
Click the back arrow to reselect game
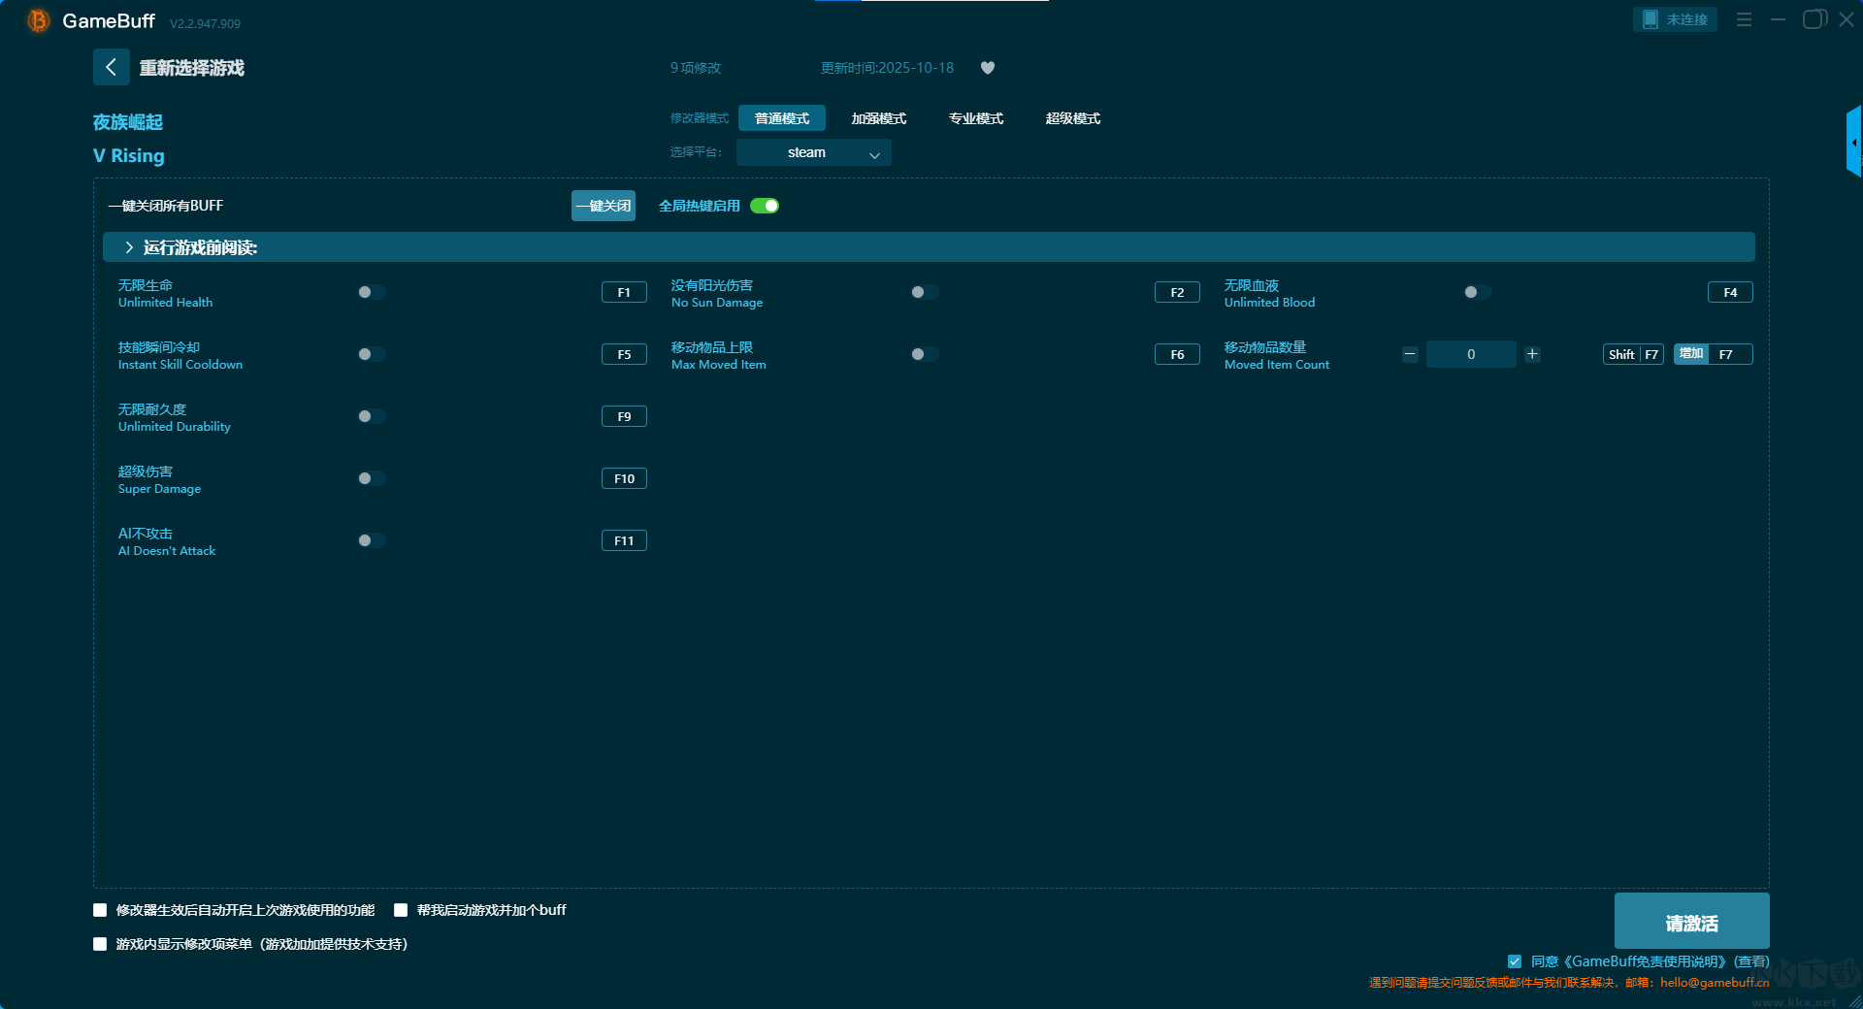point(111,67)
